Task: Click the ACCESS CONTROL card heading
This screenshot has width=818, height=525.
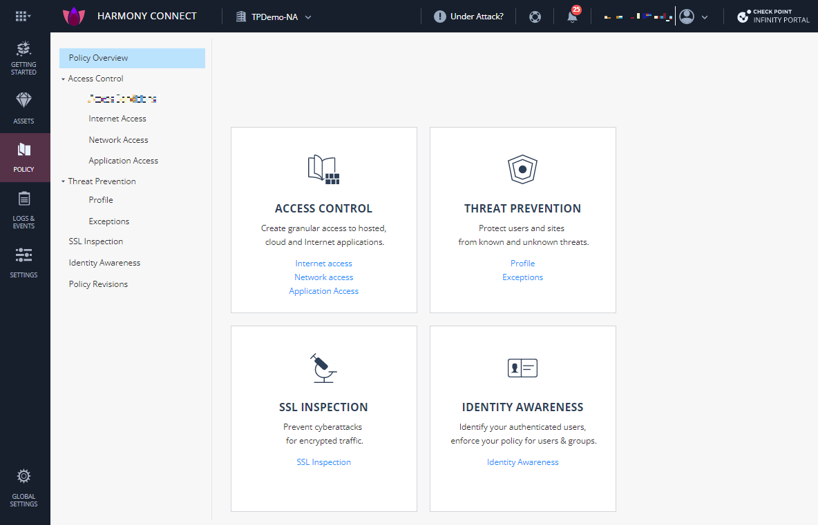Action: point(323,208)
